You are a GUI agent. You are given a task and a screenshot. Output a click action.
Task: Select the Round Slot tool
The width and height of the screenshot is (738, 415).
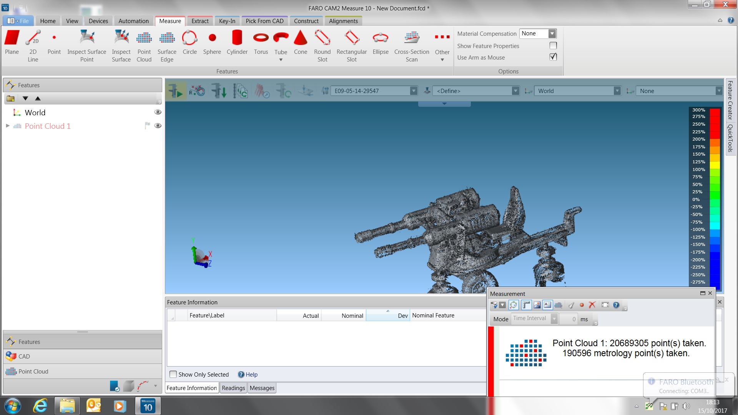(x=322, y=46)
